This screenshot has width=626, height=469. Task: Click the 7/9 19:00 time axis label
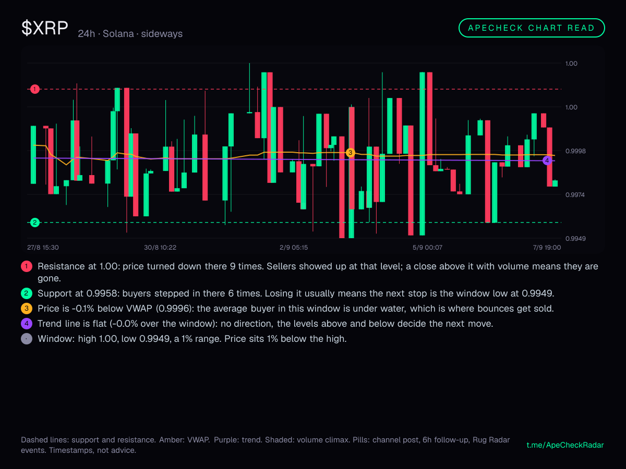(546, 247)
